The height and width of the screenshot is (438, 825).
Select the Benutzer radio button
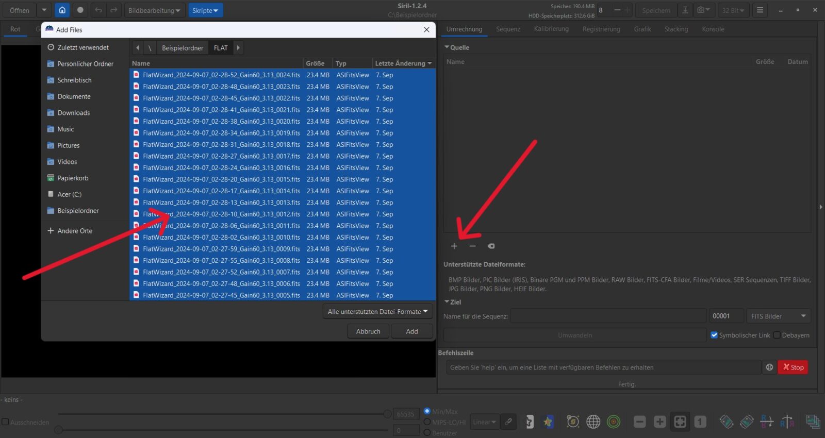point(427,433)
